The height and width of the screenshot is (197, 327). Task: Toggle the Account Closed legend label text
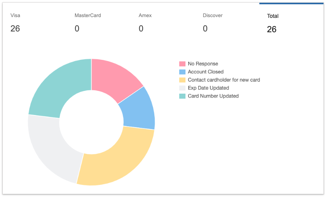[206, 72]
